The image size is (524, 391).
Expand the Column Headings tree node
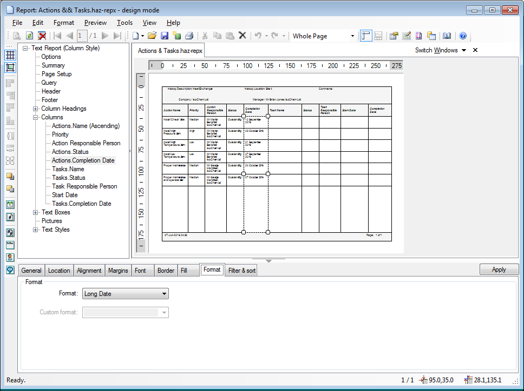click(36, 109)
